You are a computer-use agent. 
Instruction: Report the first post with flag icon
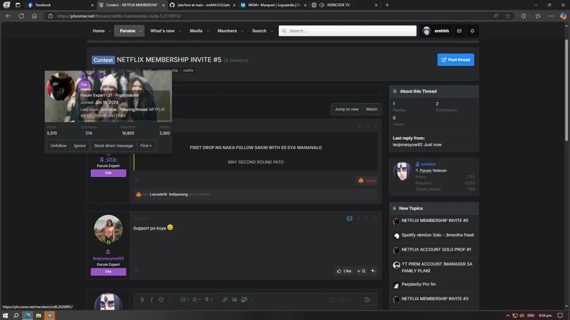(137, 180)
